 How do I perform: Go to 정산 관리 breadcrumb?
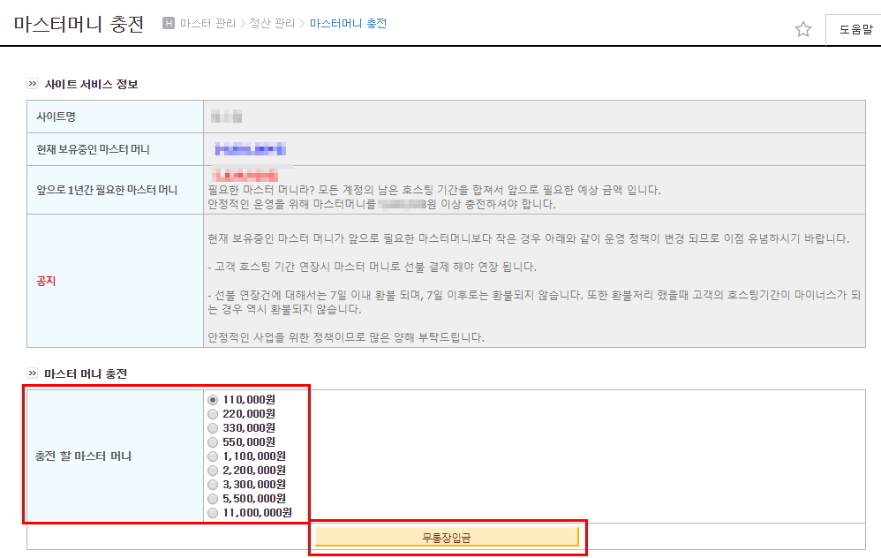[272, 23]
